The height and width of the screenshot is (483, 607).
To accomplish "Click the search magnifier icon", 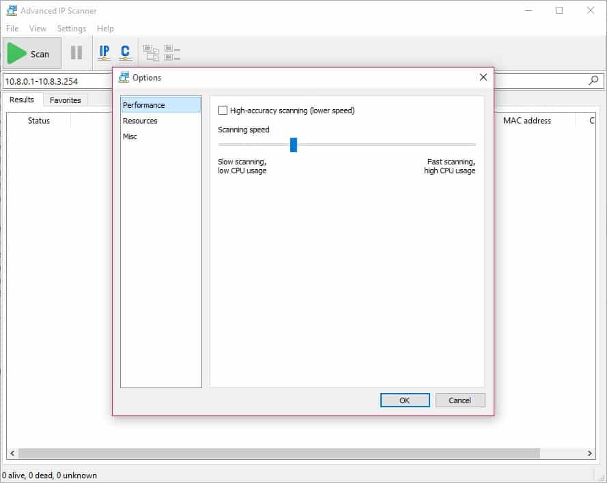I will click(x=593, y=80).
